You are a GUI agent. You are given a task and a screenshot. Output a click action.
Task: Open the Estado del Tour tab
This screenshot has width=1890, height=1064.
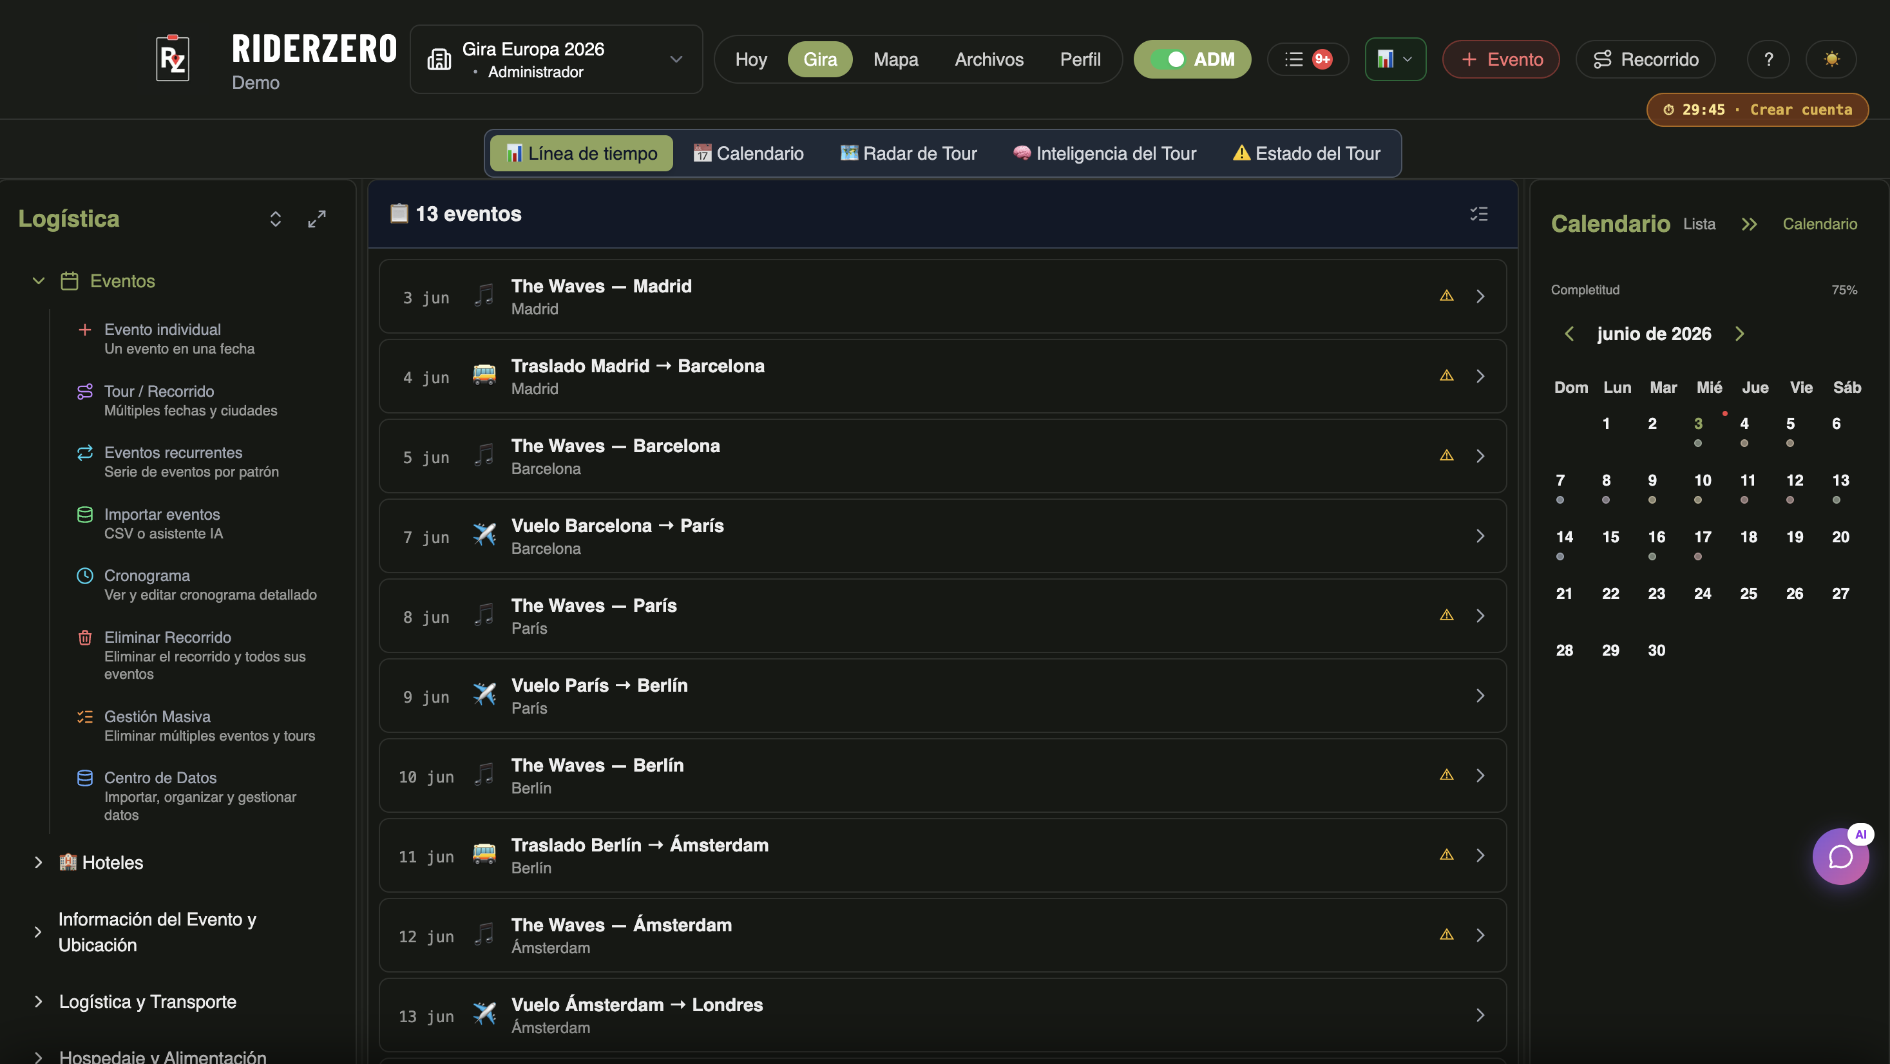click(x=1306, y=153)
